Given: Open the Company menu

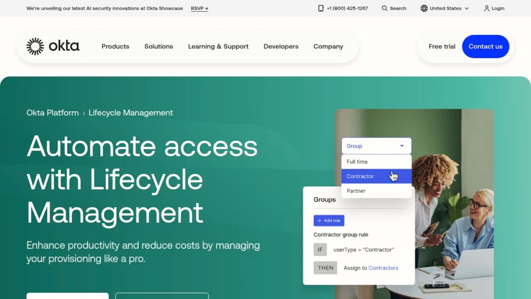Looking at the screenshot, I should (328, 46).
